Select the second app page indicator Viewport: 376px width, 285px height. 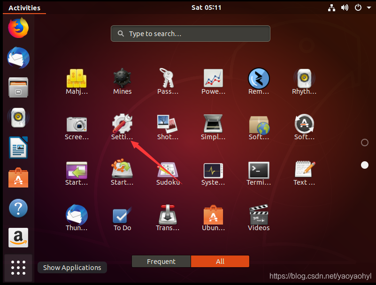364,165
